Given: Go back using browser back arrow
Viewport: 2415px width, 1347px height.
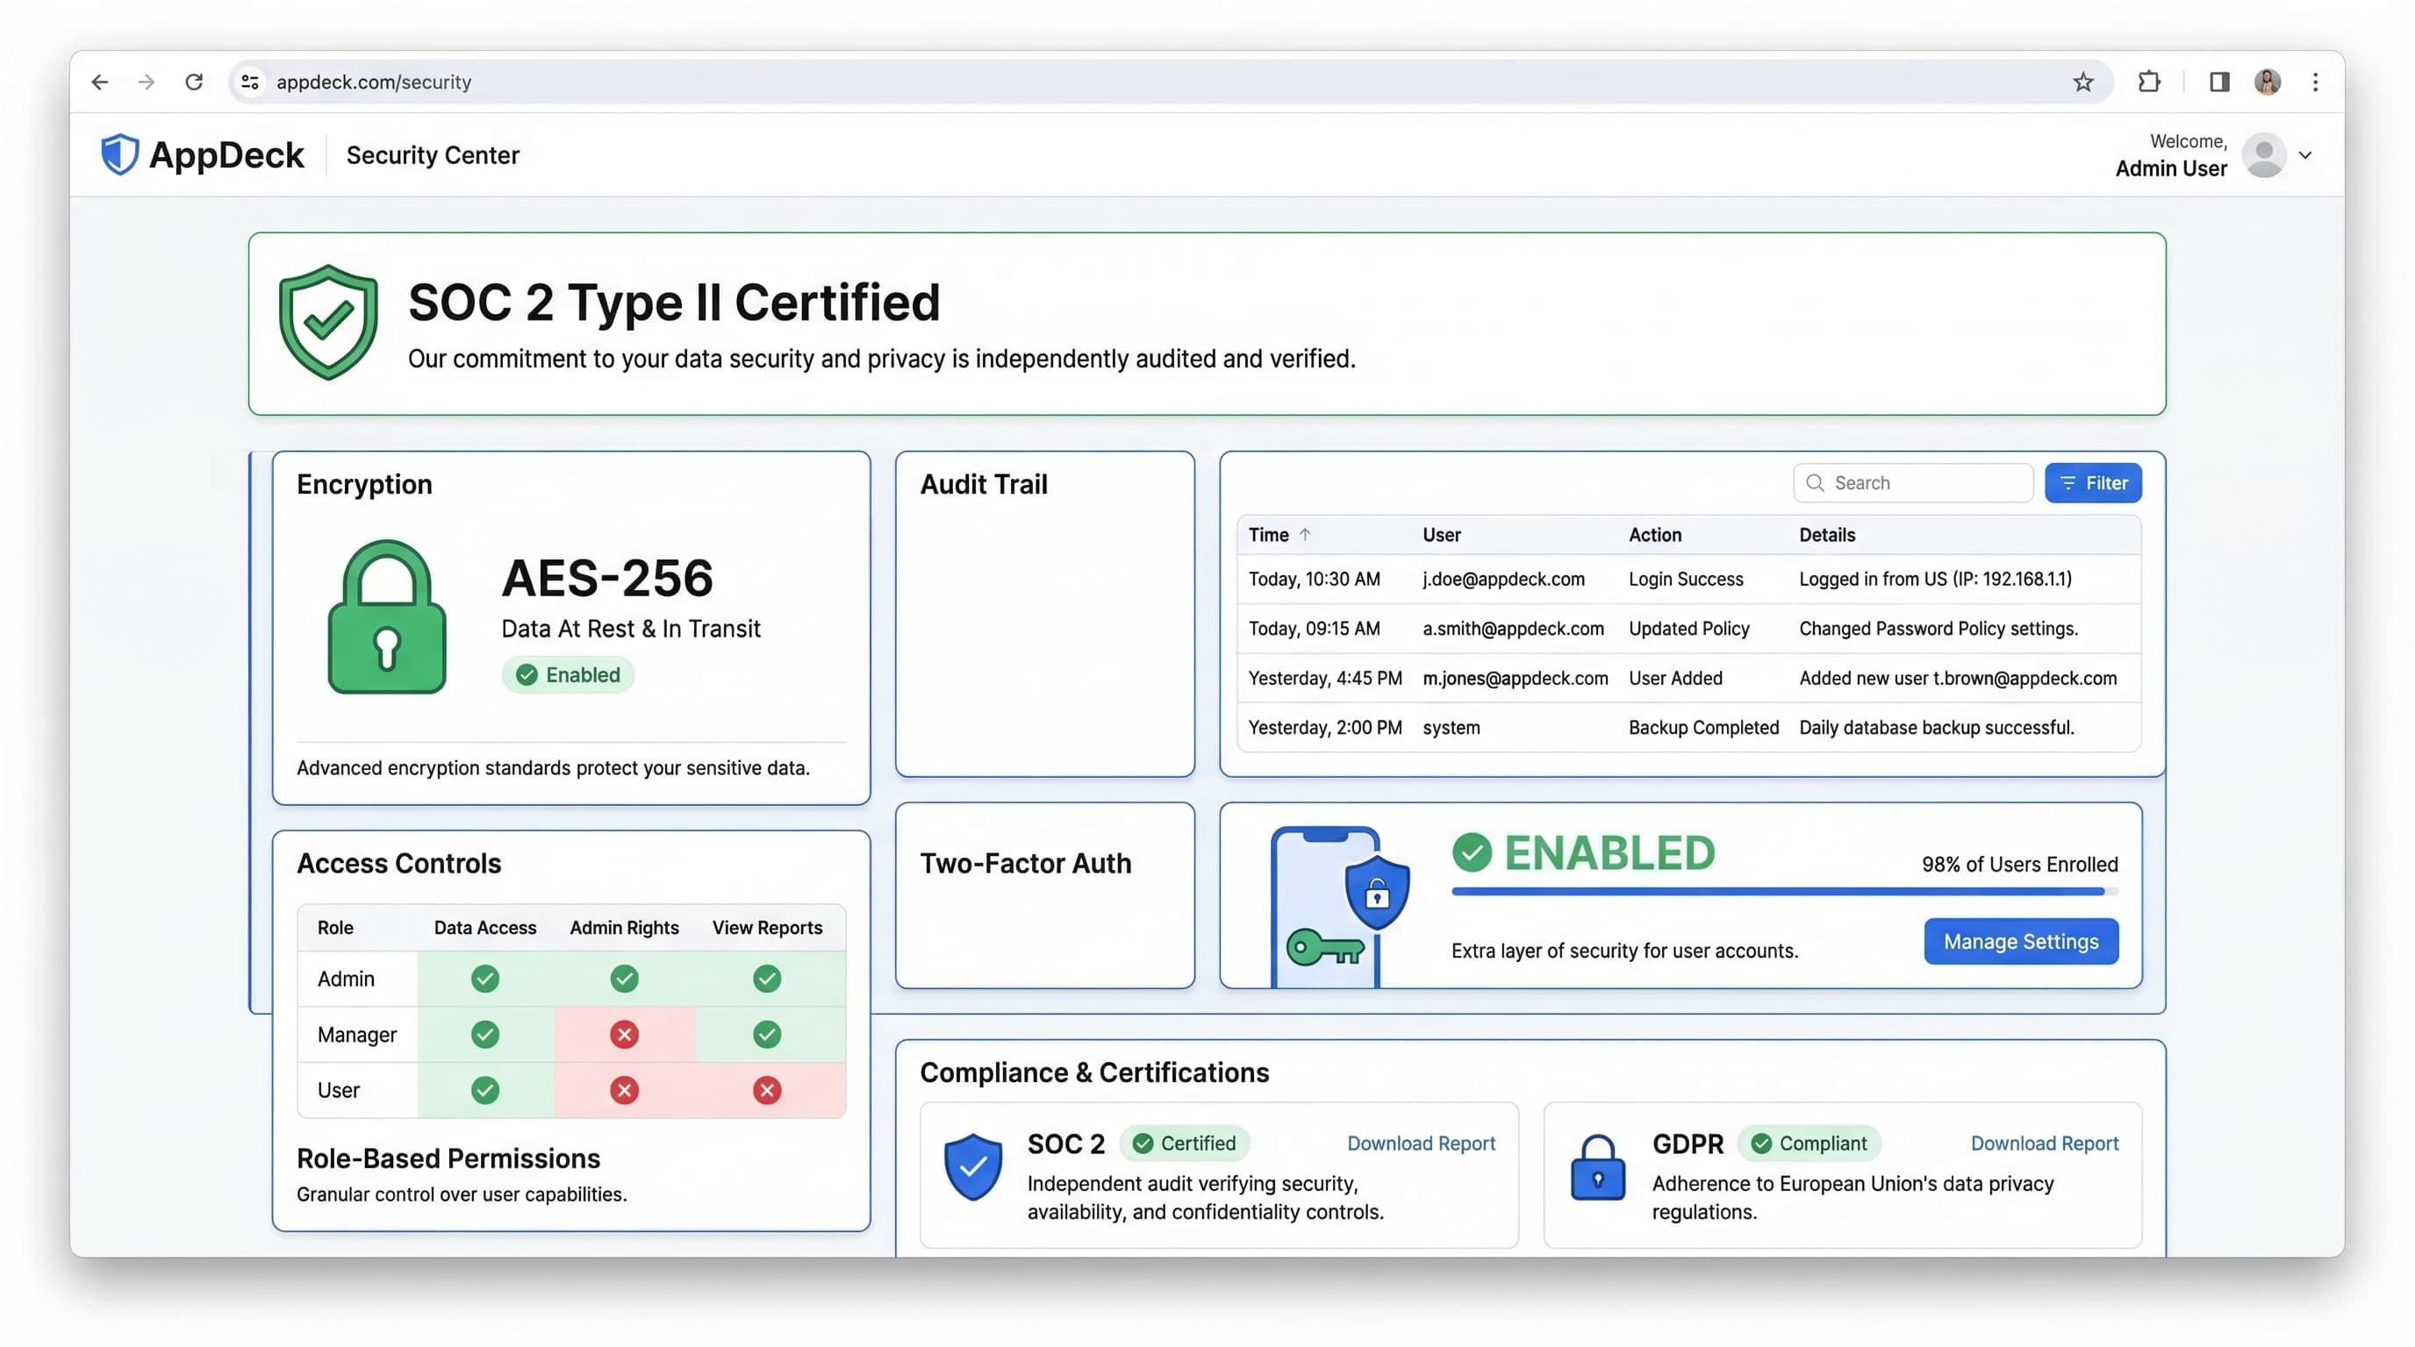Looking at the screenshot, I should click(x=99, y=82).
